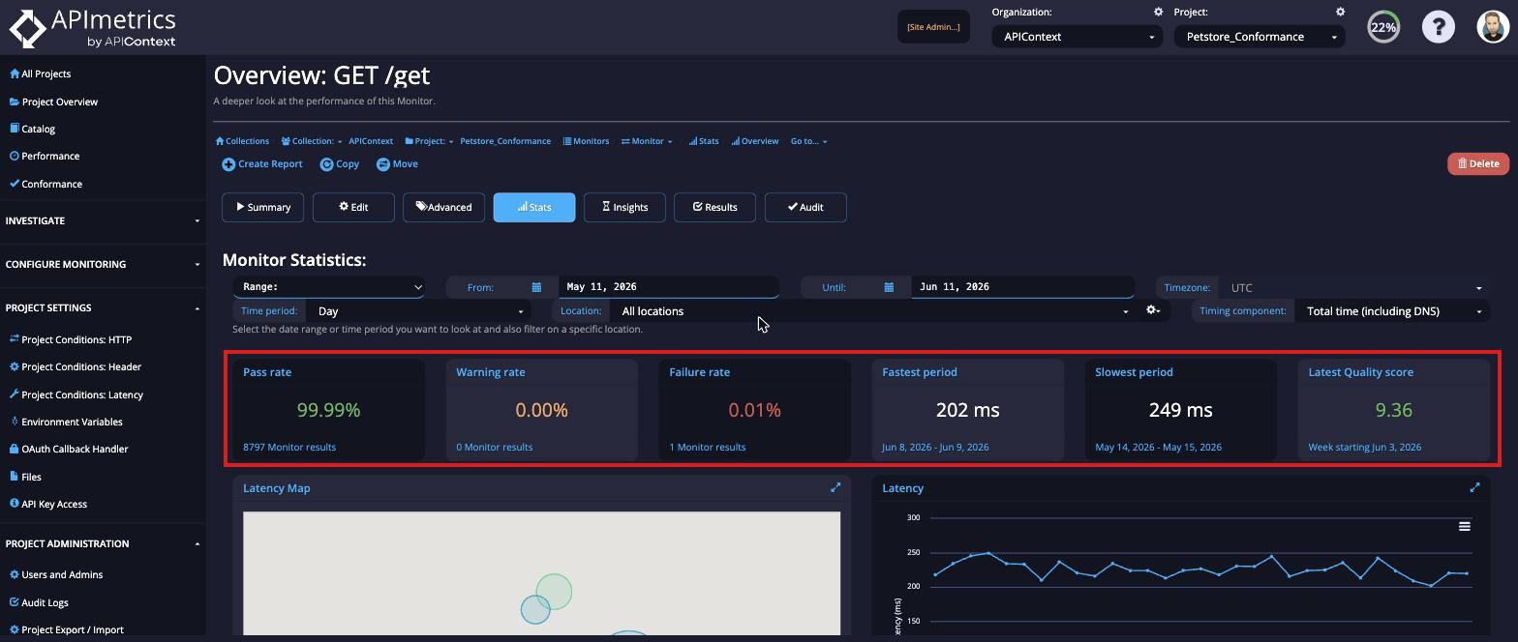Select the Stats tab

point(534,207)
